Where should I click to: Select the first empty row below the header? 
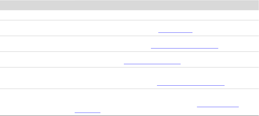pos(129,15)
